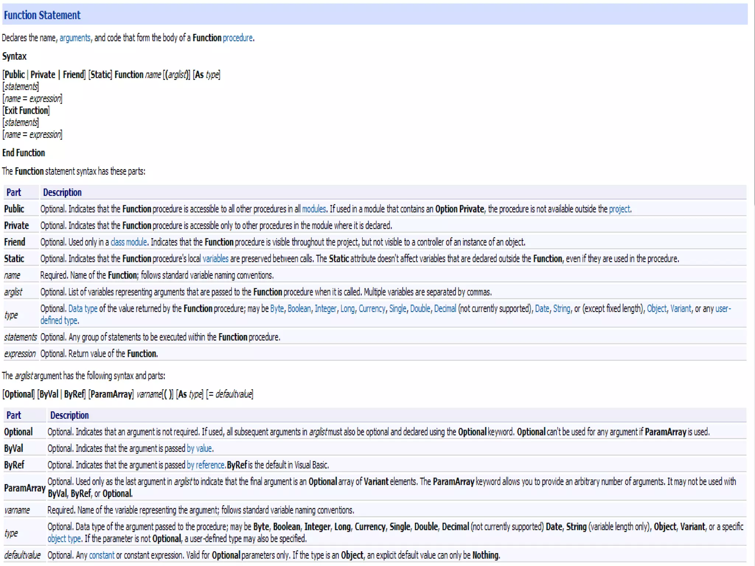
Task: Open the 'Decimal' data type link
Action: (x=445, y=308)
